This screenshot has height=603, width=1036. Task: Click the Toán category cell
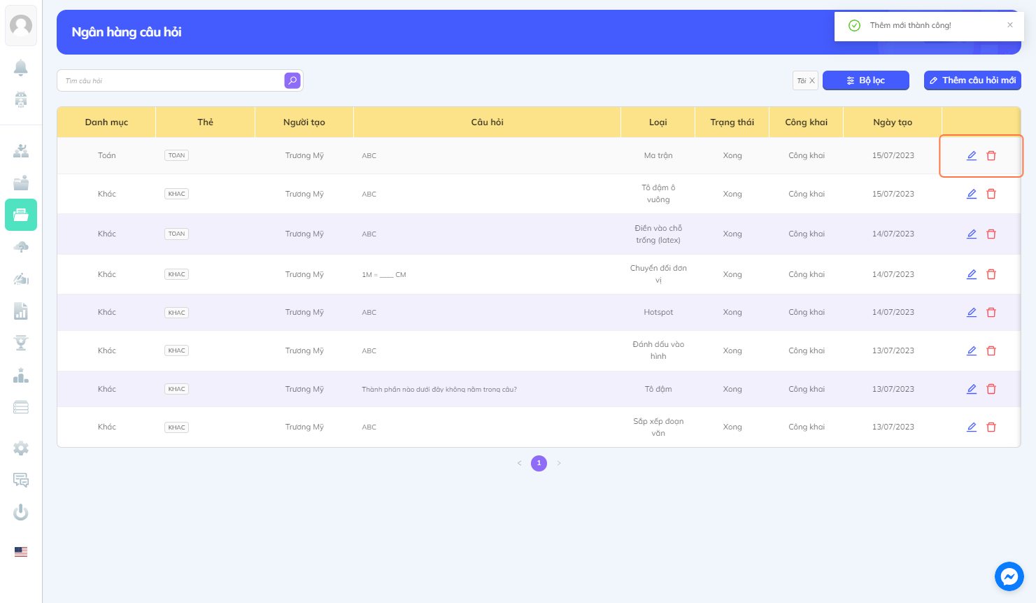point(107,155)
